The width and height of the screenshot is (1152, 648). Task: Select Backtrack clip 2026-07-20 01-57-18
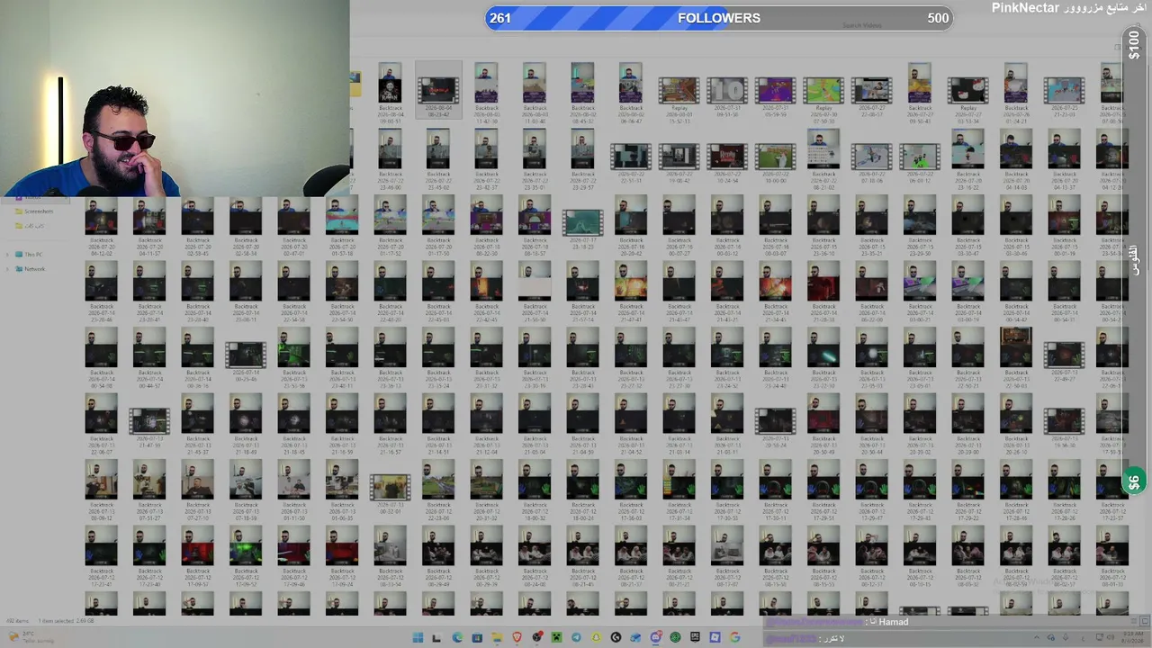coord(342,226)
